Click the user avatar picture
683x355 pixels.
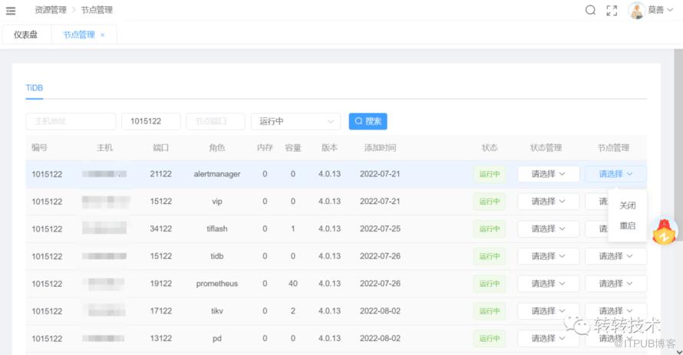pyautogui.click(x=636, y=10)
